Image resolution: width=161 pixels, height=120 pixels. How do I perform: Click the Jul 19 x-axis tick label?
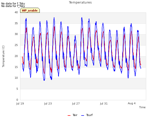coord(20,103)
